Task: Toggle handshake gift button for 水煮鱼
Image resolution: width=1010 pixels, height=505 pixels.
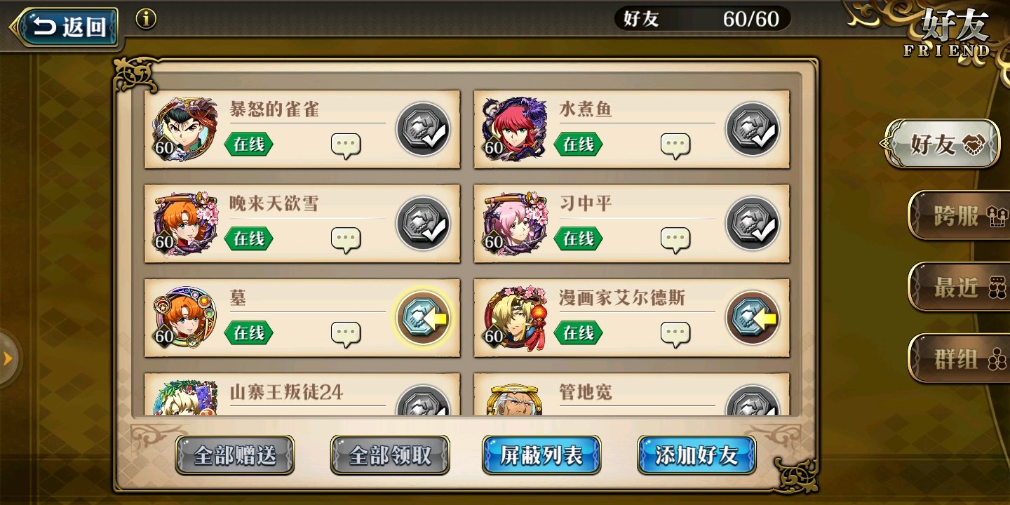Action: coord(753,129)
